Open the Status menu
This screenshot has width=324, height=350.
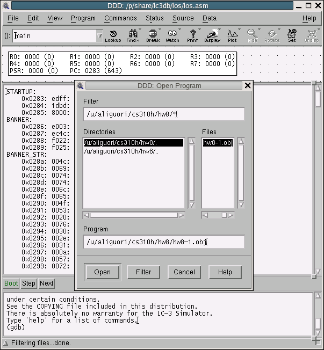click(x=155, y=18)
